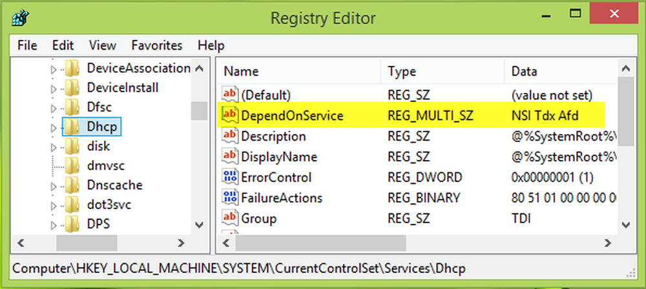Expand the DeviceAssociation tree node

click(x=54, y=68)
